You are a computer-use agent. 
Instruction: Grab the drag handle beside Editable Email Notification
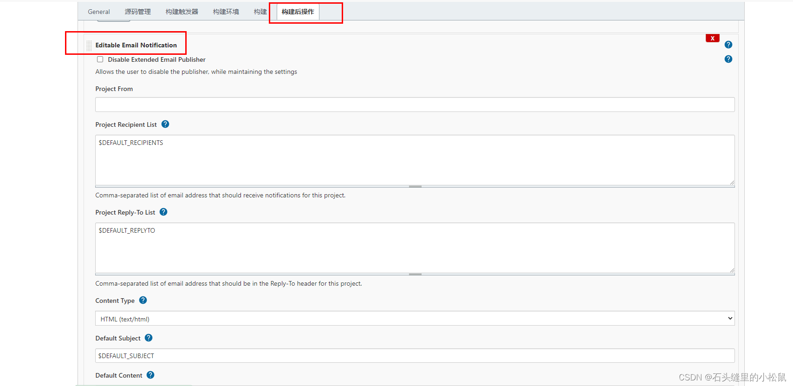(x=89, y=46)
